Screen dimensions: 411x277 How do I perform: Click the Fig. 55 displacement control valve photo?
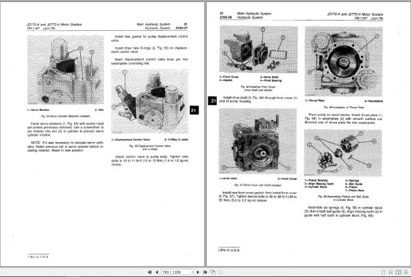click(149, 101)
